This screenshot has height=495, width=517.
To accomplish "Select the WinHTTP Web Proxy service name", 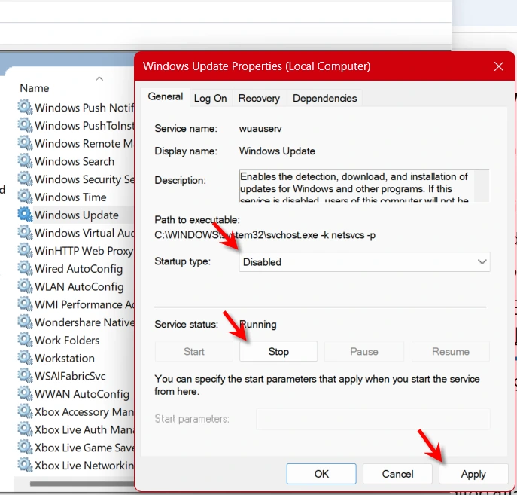I will click(84, 251).
